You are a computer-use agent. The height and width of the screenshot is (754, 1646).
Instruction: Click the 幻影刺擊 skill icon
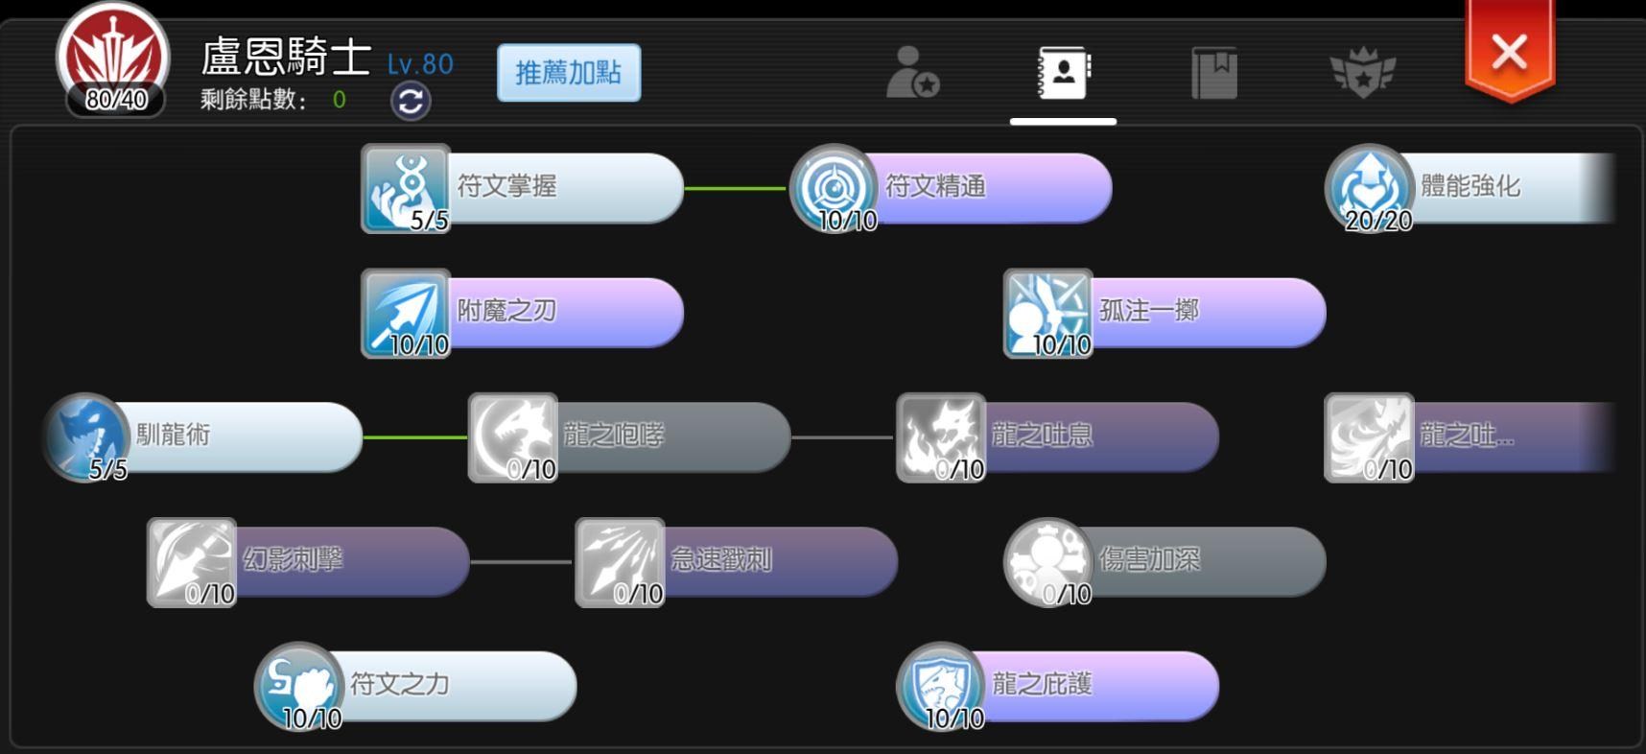pyautogui.click(x=192, y=562)
